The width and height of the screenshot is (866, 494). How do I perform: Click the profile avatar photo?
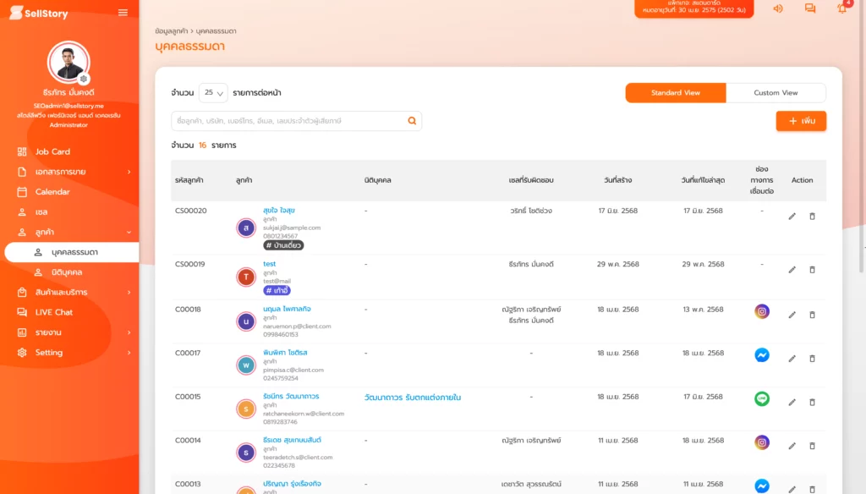pyautogui.click(x=69, y=62)
